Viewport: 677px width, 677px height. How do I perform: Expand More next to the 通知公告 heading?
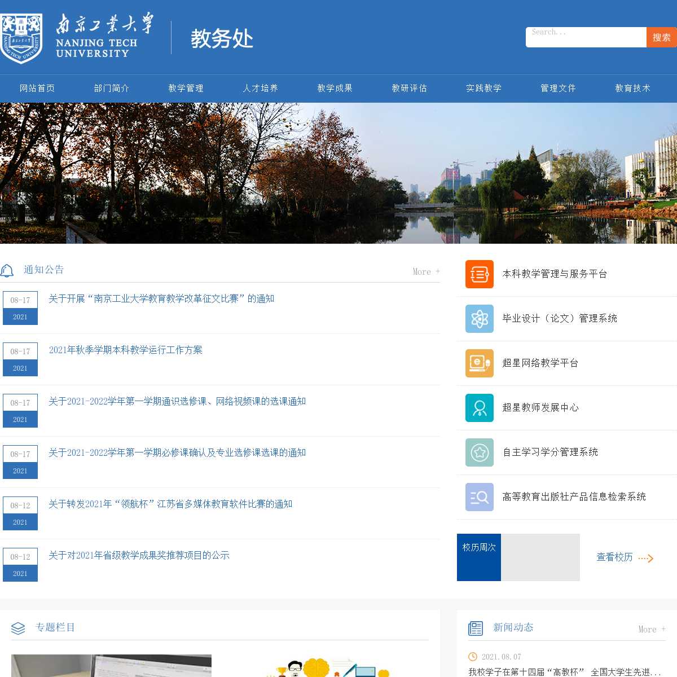pyautogui.click(x=425, y=272)
